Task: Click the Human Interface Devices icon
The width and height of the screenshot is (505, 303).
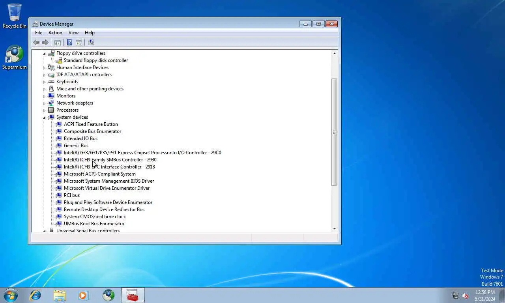Action: pyautogui.click(x=51, y=67)
